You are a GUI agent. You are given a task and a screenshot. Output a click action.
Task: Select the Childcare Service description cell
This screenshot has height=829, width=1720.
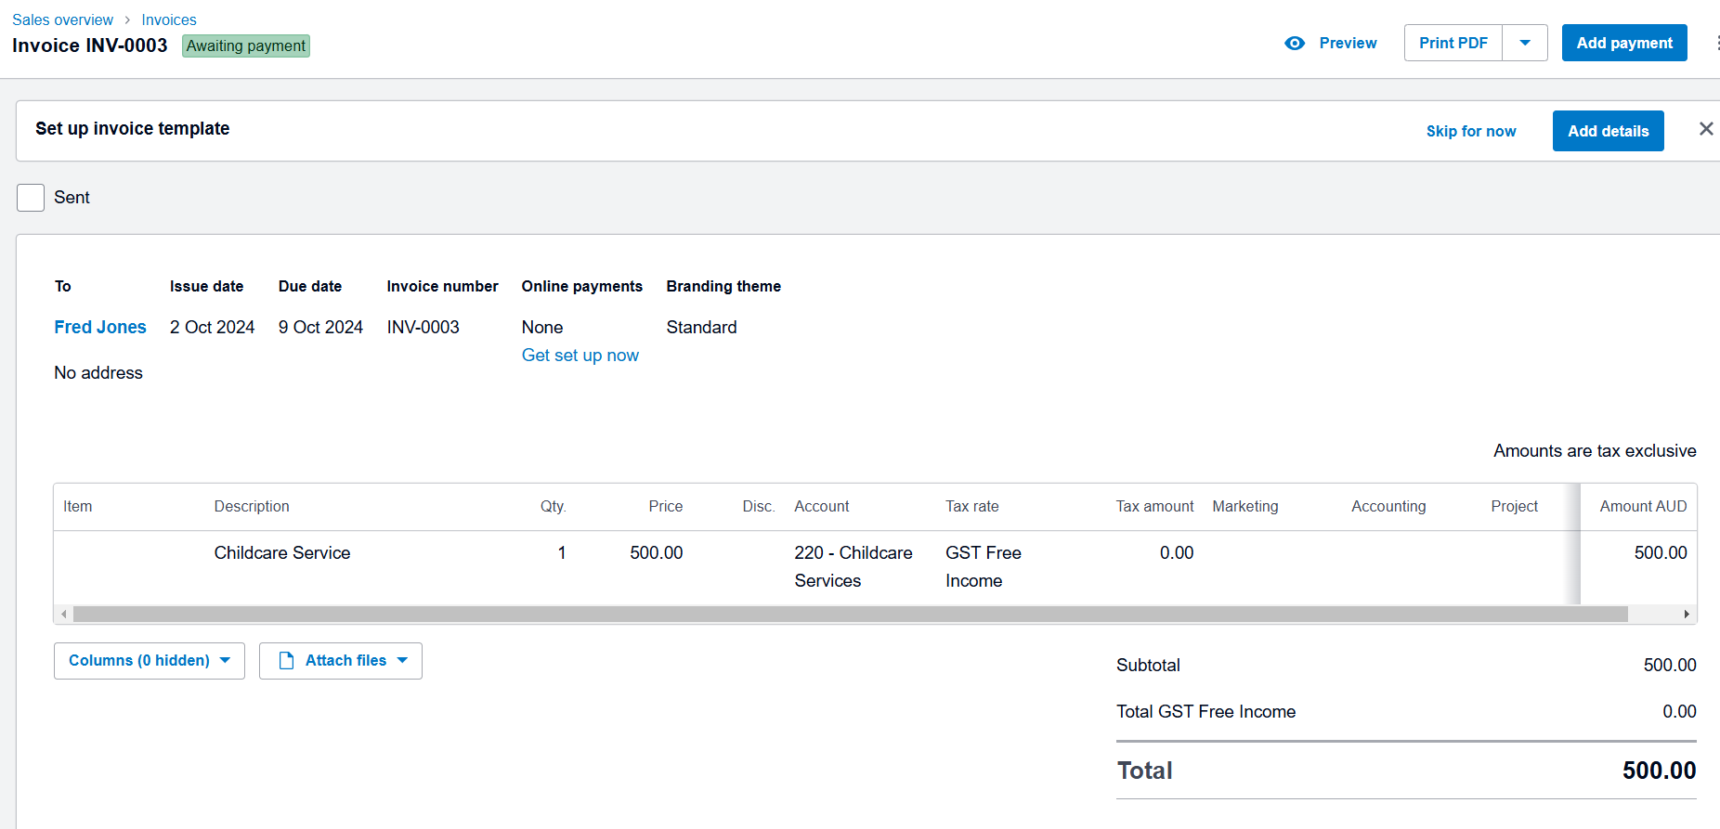(x=282, y=553)
